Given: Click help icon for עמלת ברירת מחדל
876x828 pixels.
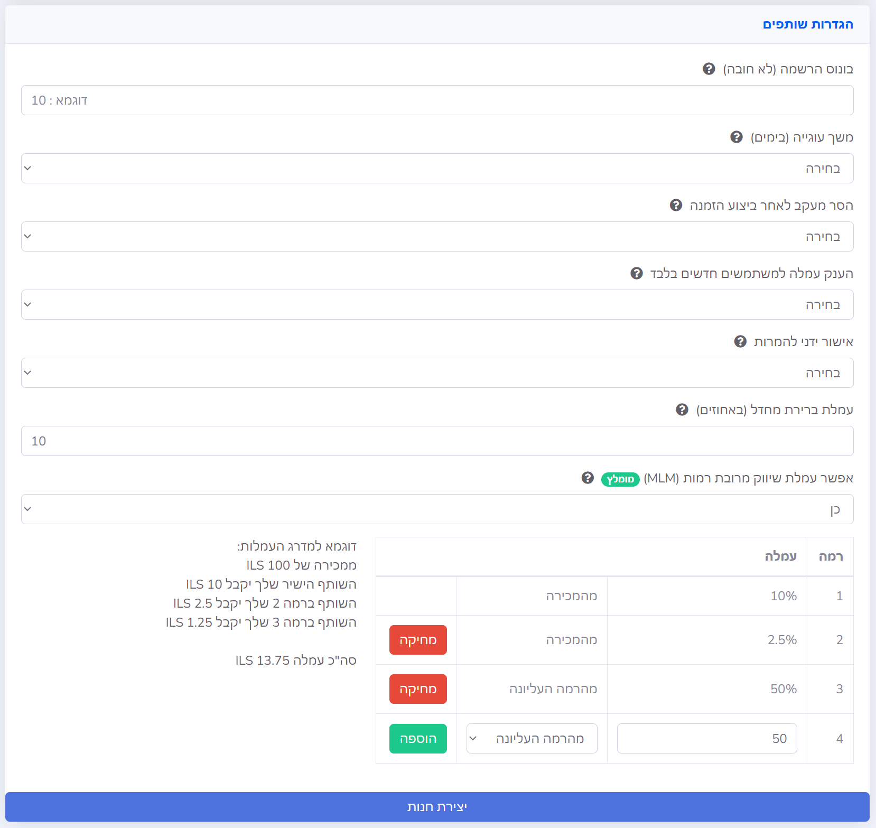Looking at the screenshot, I should (x=682, y=410).
